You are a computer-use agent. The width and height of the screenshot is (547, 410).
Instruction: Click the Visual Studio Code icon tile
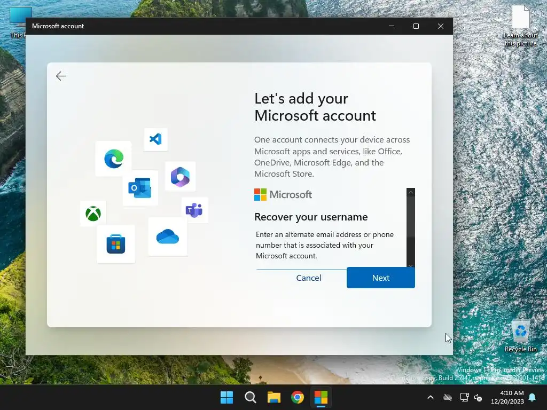pos(155,139)
